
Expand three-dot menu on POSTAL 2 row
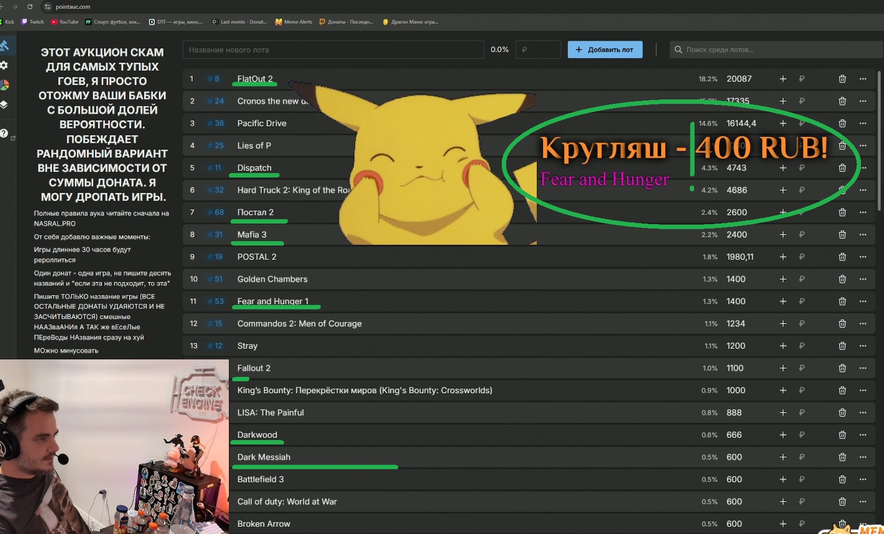(863, 257)
